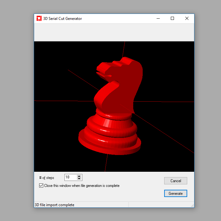
Task: Click into the steps value field showing 18
Action: click(70, 177)
